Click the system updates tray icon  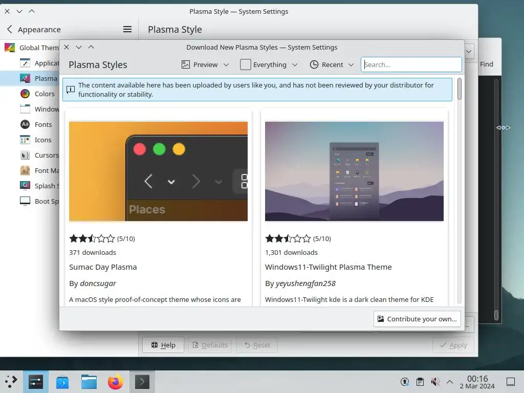[405, 382]
